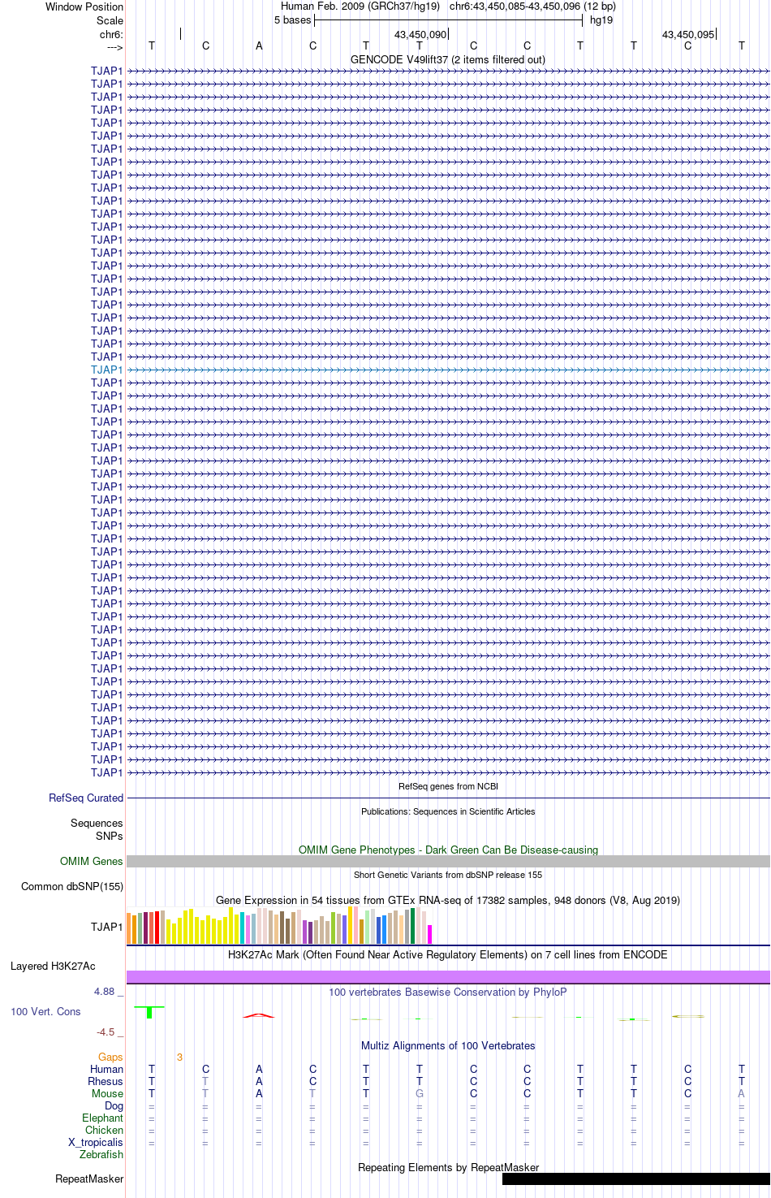Click the hg19 label beside scale bar
The image size is (771, 1198).
[x=601, y=20]
